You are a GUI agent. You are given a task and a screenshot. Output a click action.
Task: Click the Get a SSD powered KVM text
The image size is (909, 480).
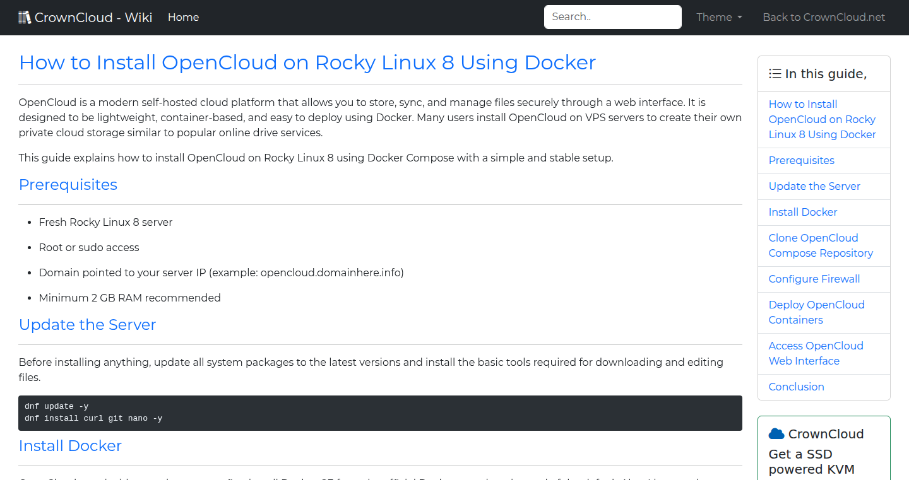click(811, 462)
